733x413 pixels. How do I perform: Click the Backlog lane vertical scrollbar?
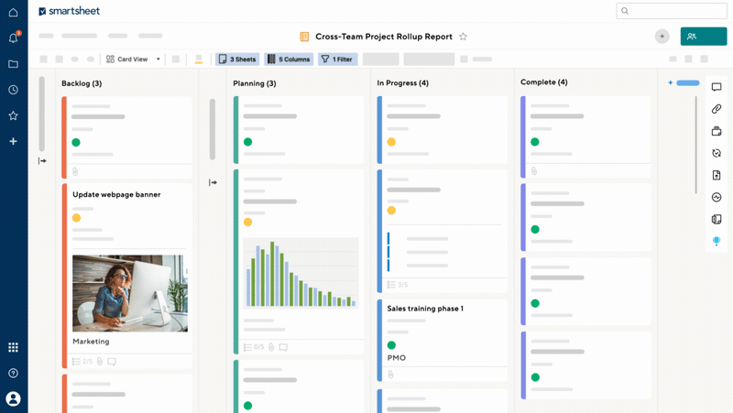[41, 114]
